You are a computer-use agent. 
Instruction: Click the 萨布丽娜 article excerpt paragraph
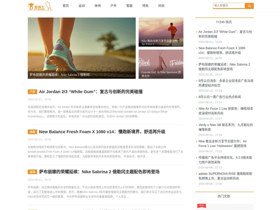(105, 192)
